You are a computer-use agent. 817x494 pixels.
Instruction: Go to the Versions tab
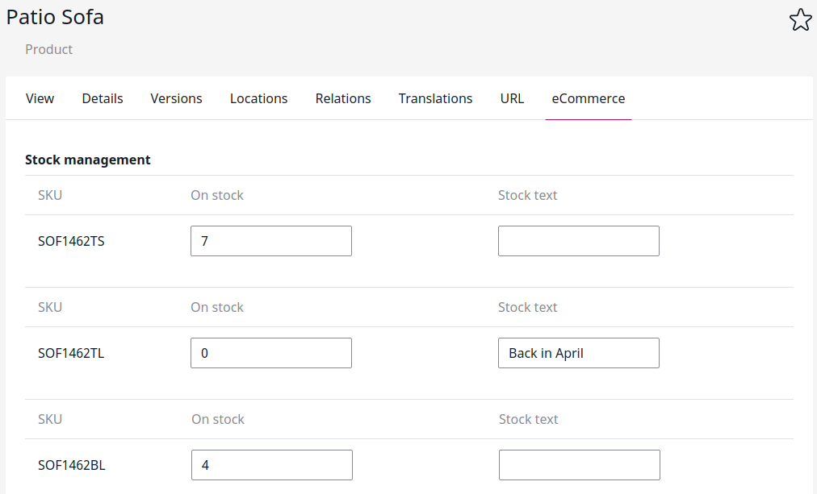[x=176, y=98]
